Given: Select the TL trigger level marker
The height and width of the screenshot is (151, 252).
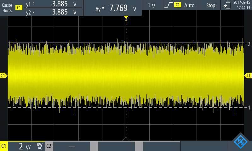Looking at the screenshot, I should click(x=248, y=75).
